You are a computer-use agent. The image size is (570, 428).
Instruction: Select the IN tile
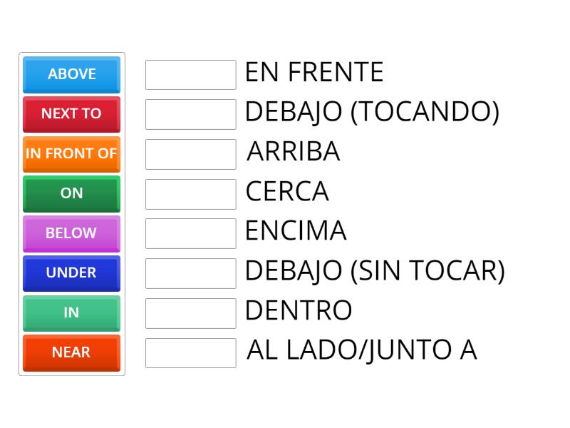[x=71, y=312]
